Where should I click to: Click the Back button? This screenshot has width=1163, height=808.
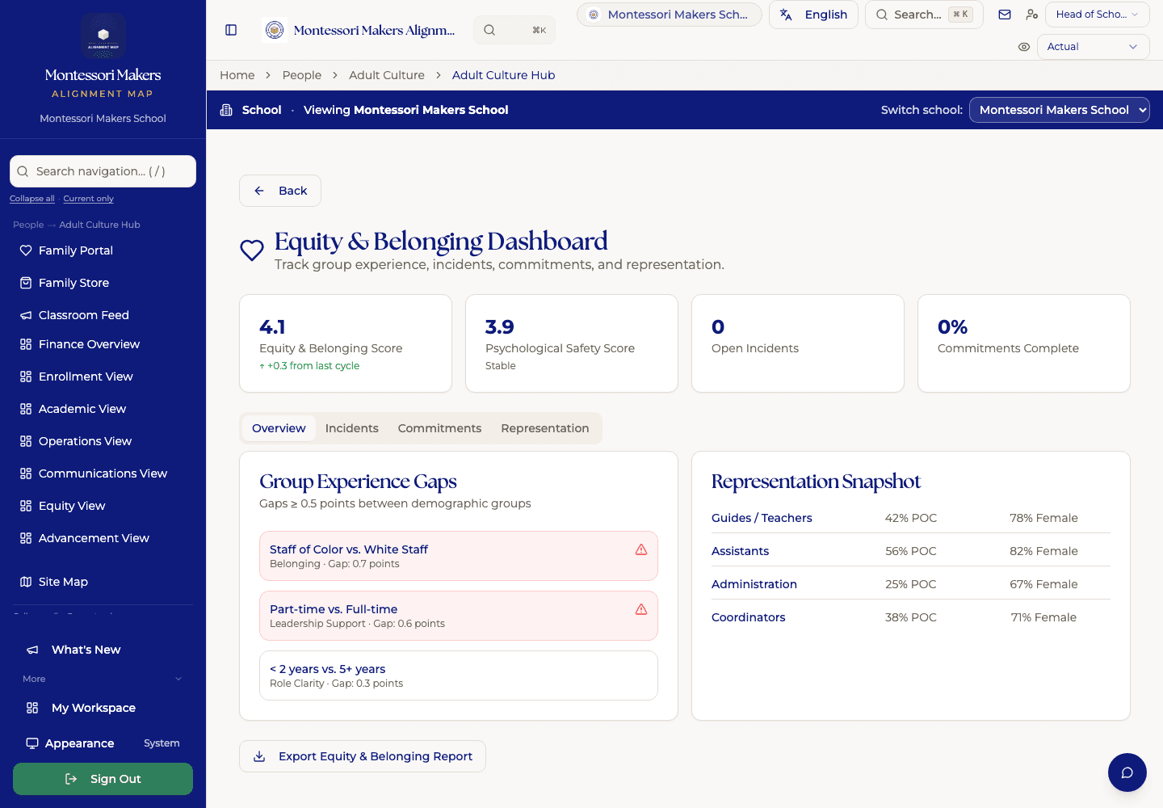pos(280,191)
